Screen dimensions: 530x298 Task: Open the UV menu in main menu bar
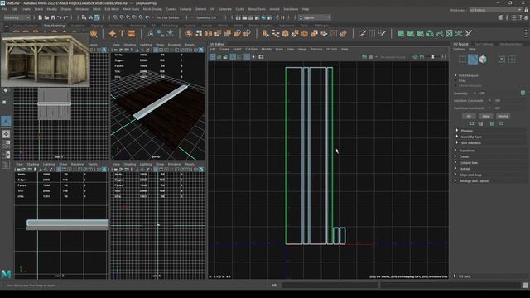(x=212, y=9)
